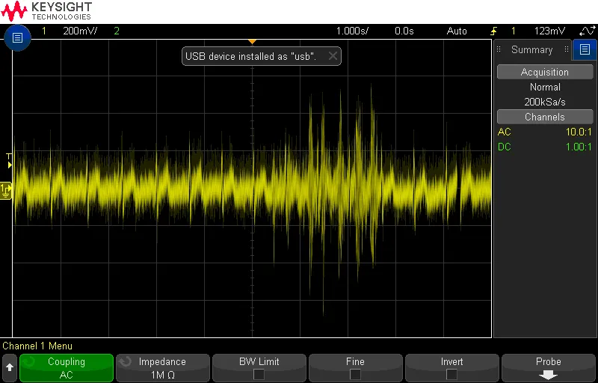598x383 pixels.
Task: Click the channel 1 AC coupling row
Action: coord(545,132)
